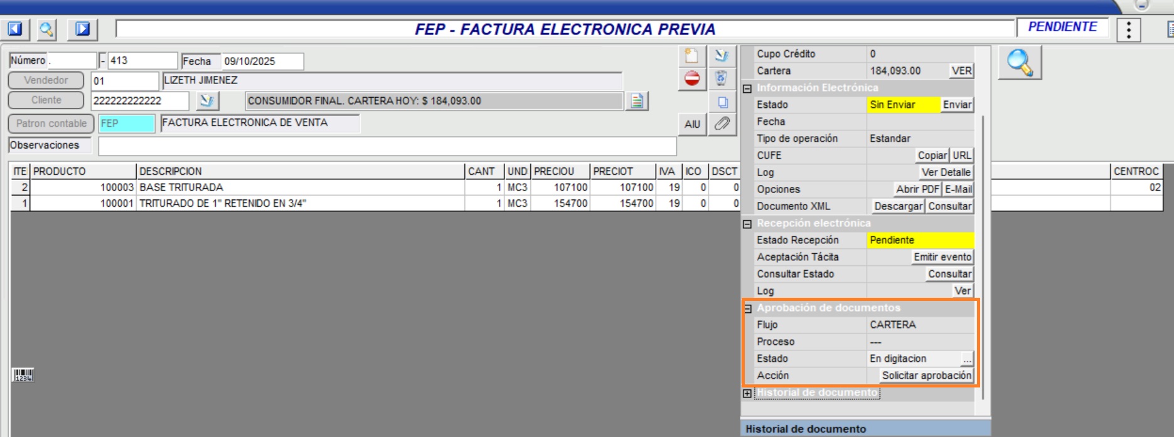
Task: Click the Abrir PDF button
Action: [x=917, y=189]
